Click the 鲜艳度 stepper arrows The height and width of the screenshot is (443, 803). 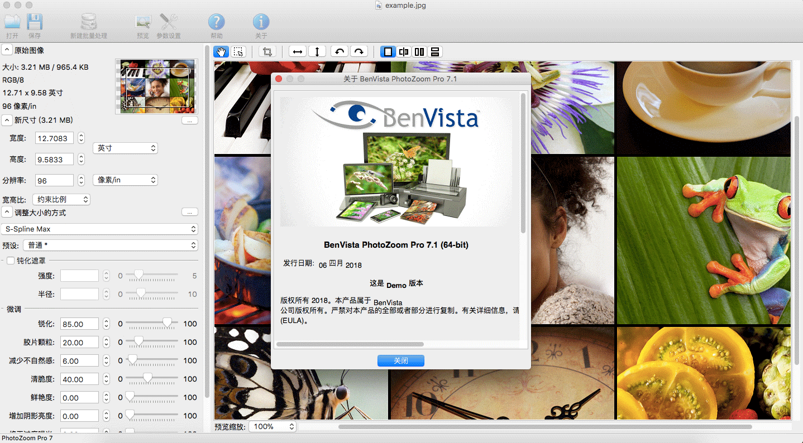[x=106, y=397]
